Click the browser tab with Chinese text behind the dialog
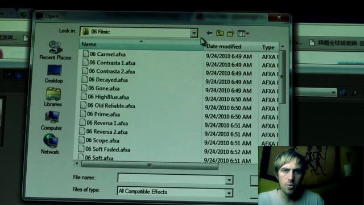364x205 pixels. (337, 43)
